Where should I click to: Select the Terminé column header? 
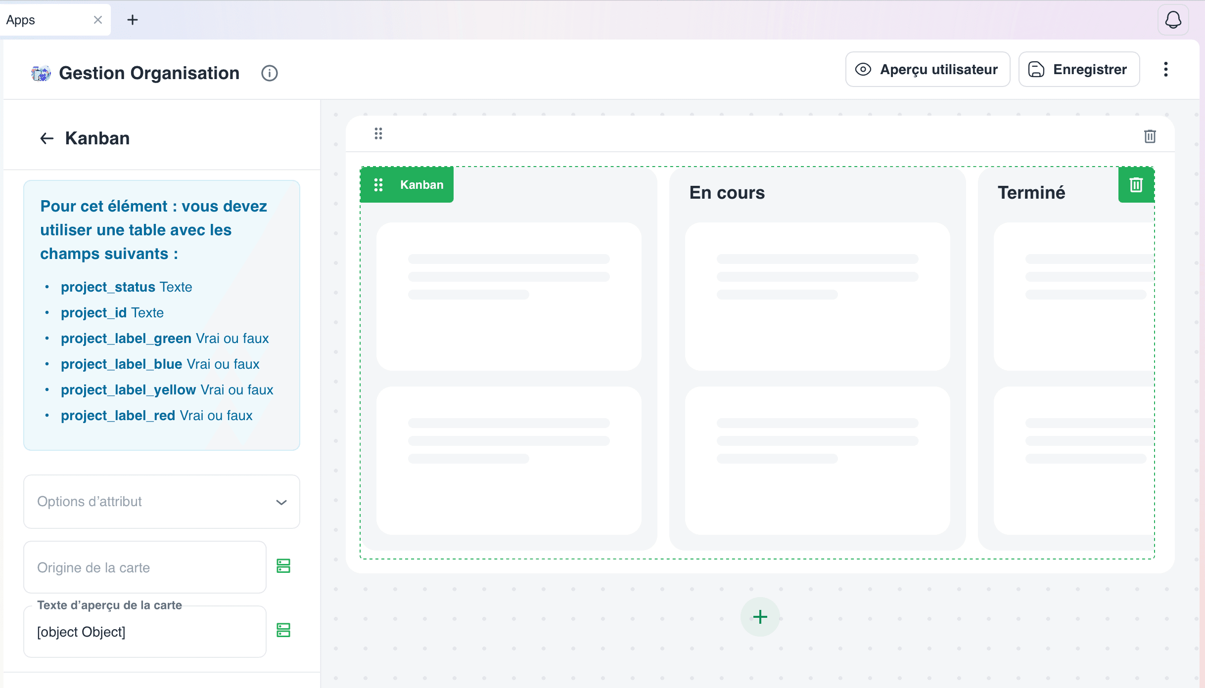click(x=1031, y=193)
